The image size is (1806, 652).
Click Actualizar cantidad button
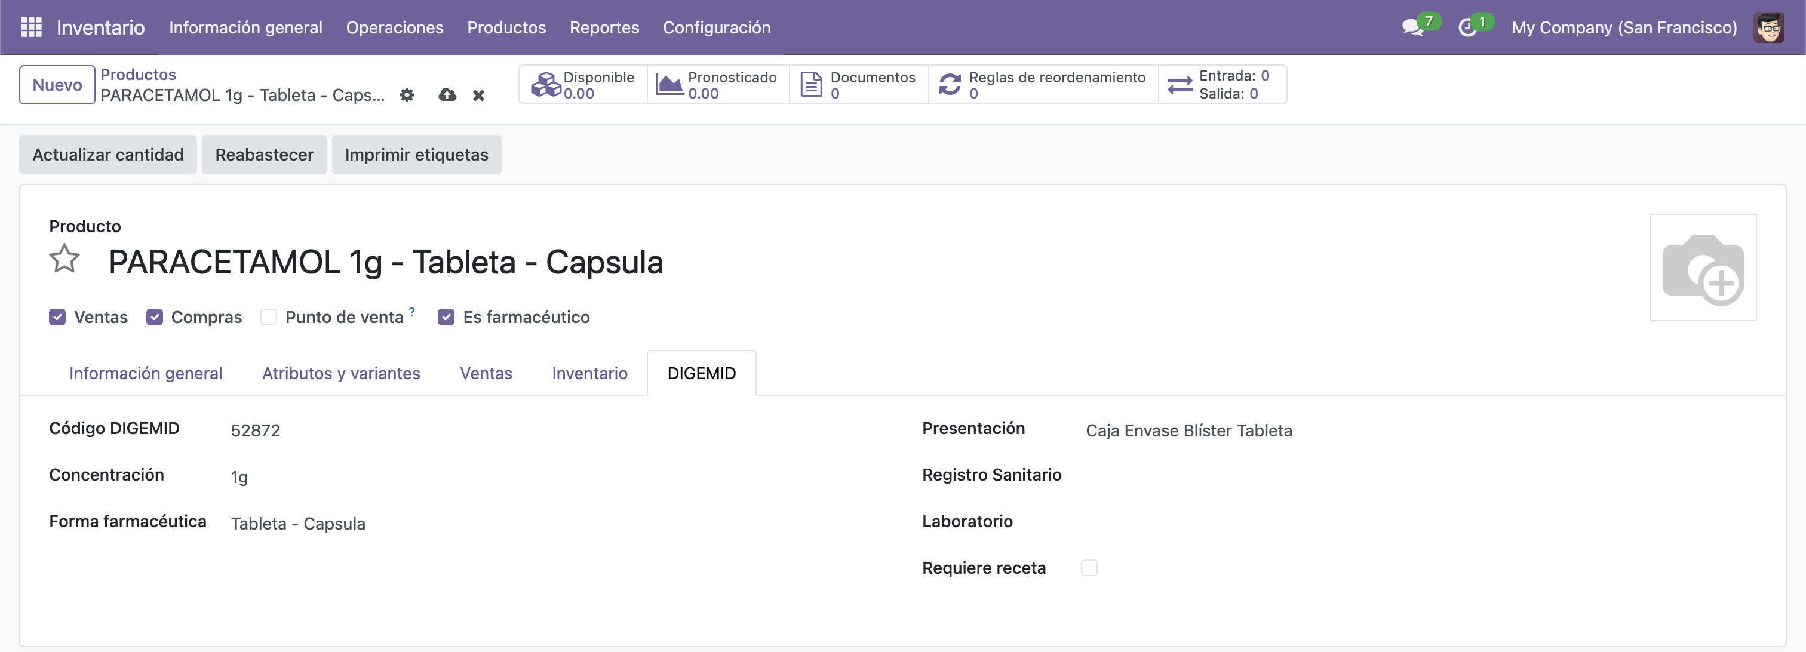108,155
